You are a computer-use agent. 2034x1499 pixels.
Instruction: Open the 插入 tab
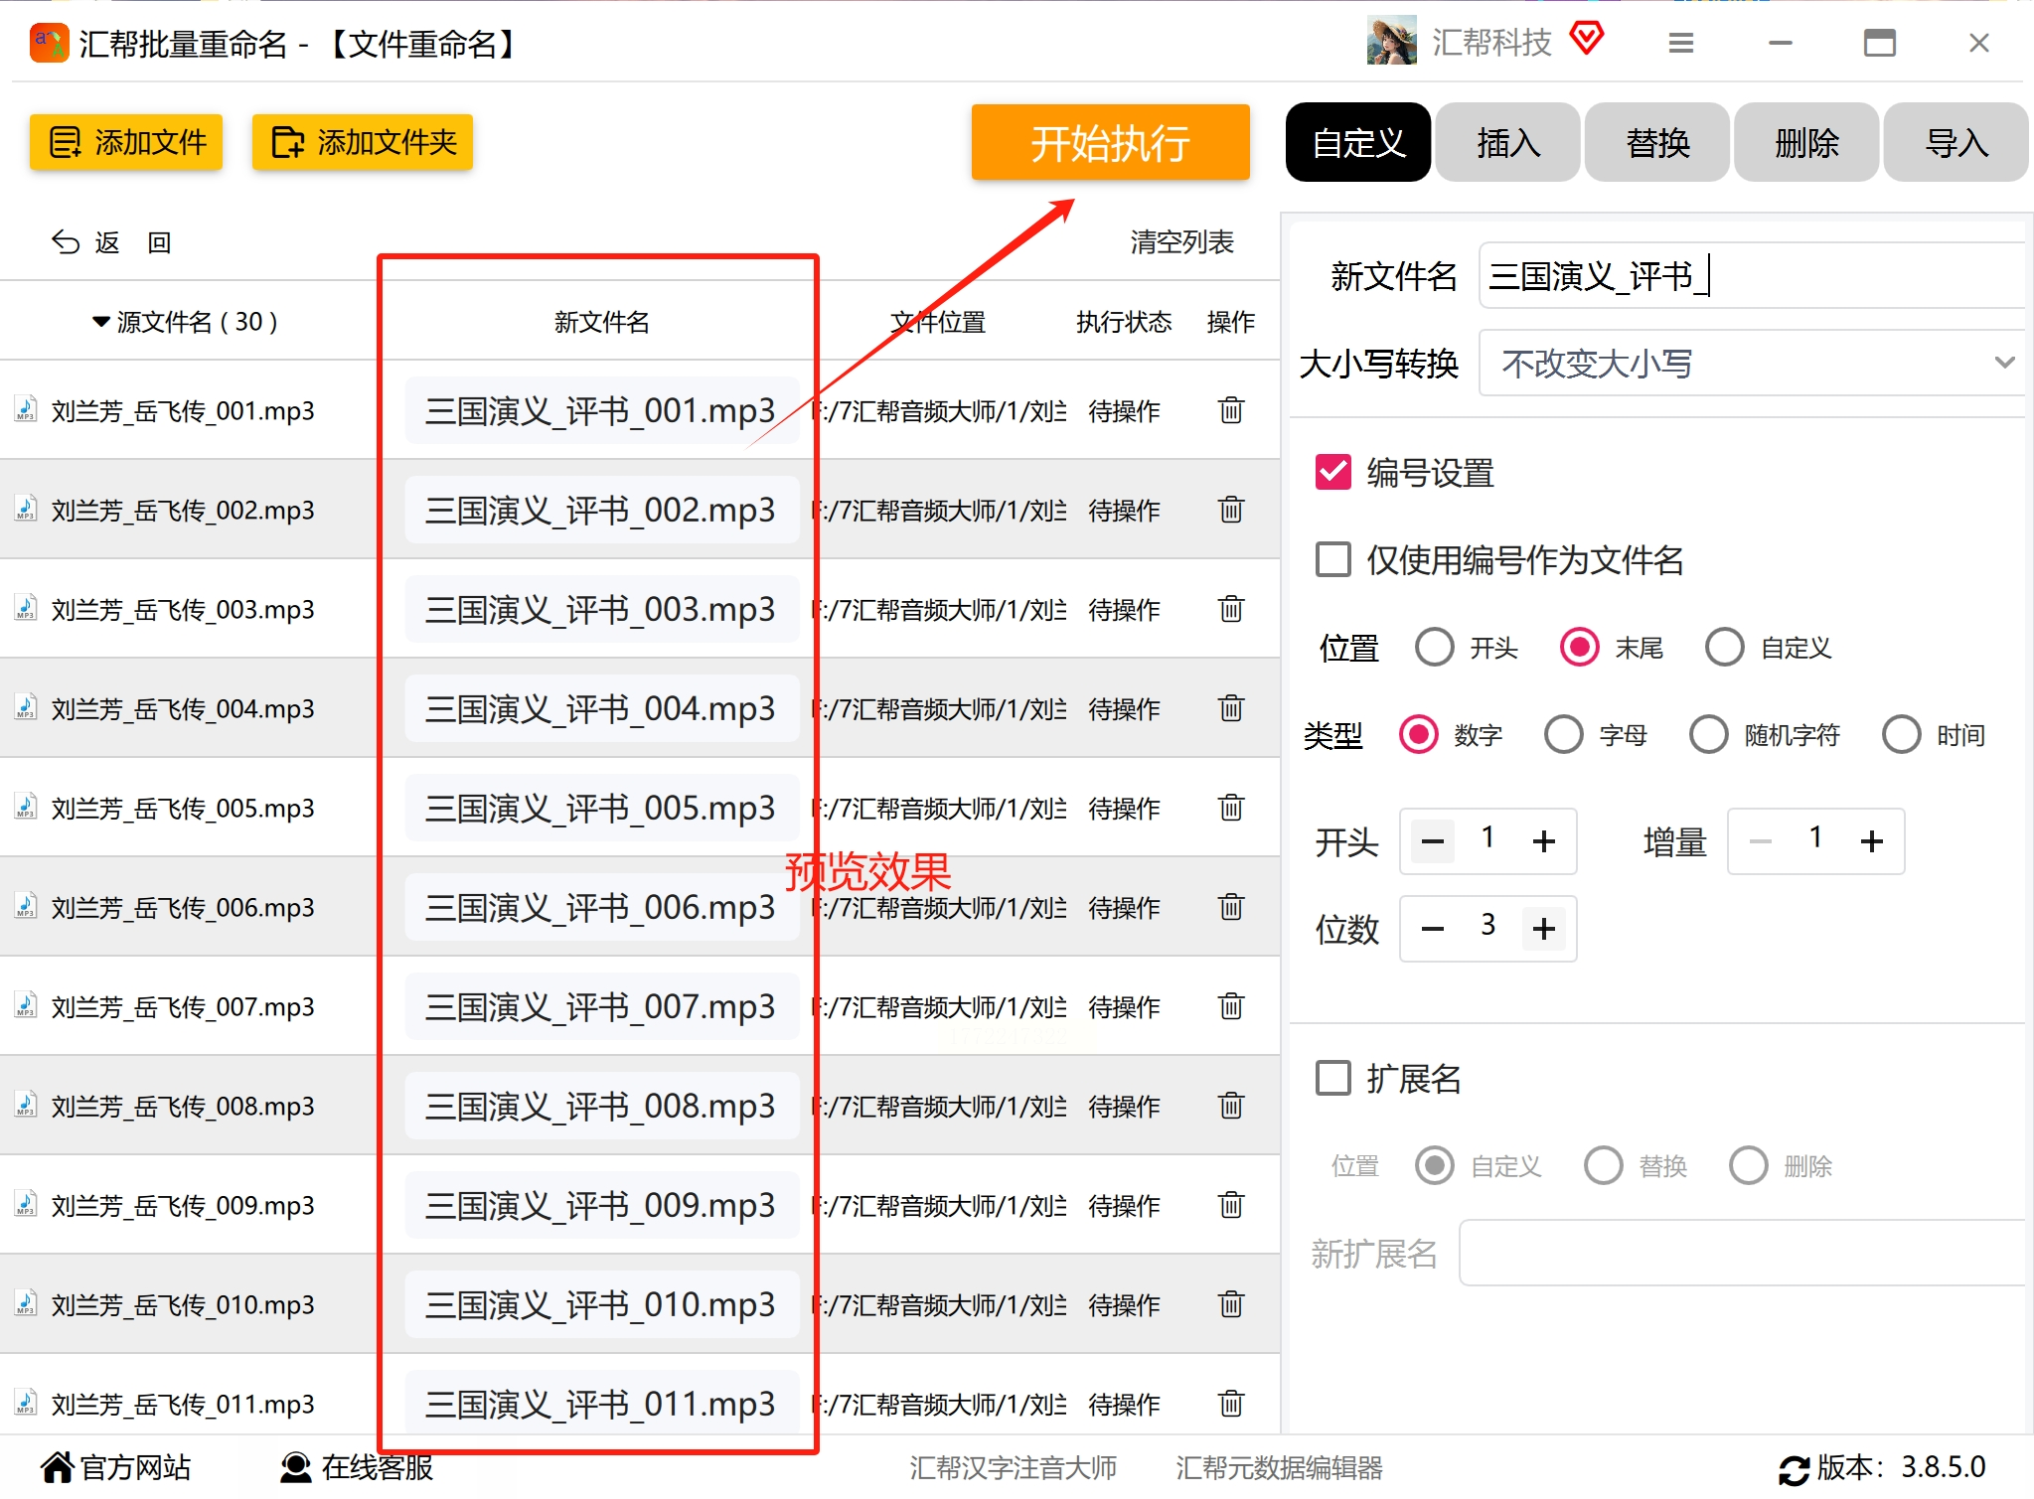[x=1507, y=143]
